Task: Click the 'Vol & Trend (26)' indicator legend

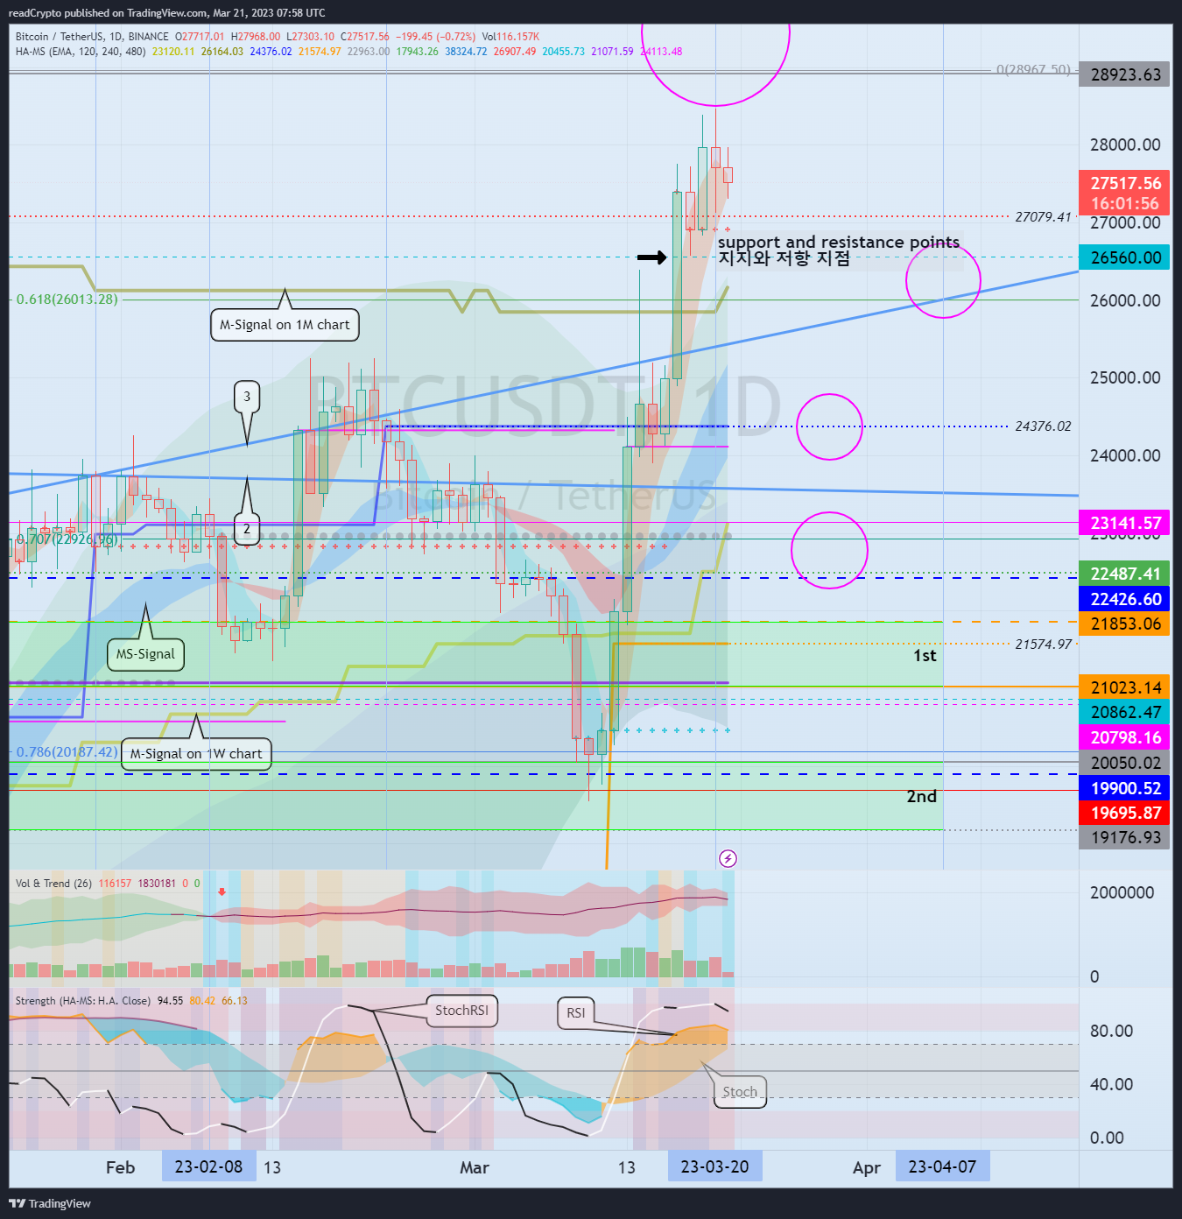Action: click(x=53, y=884)
